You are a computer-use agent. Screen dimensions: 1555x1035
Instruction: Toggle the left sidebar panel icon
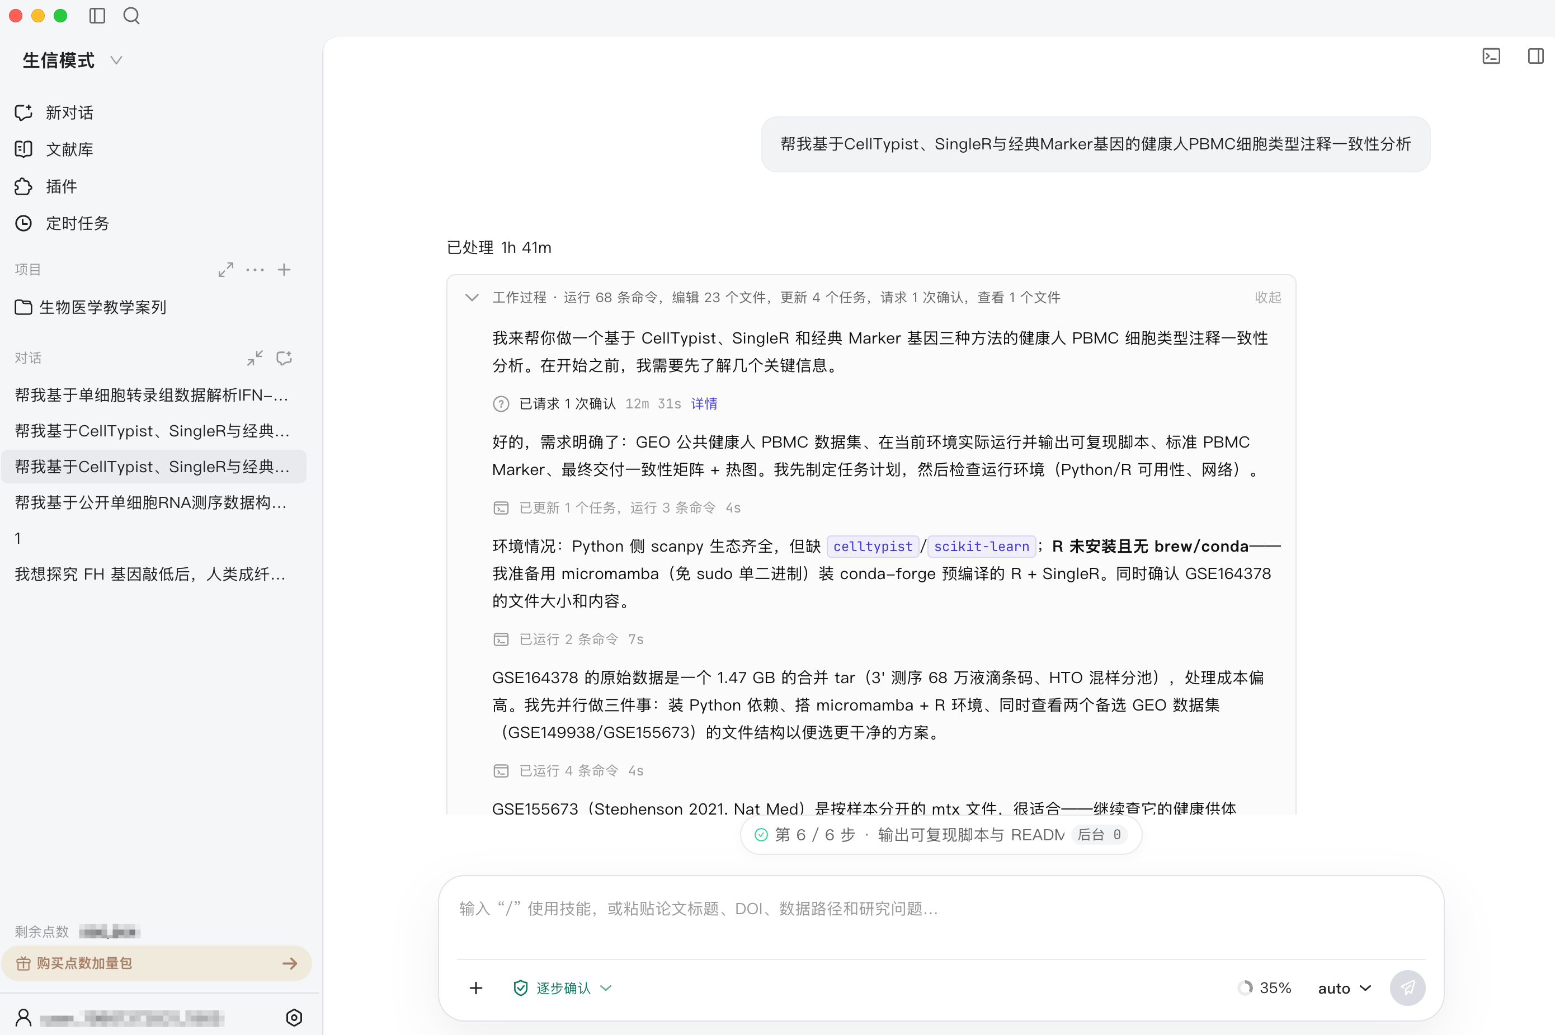click(97, 16)
